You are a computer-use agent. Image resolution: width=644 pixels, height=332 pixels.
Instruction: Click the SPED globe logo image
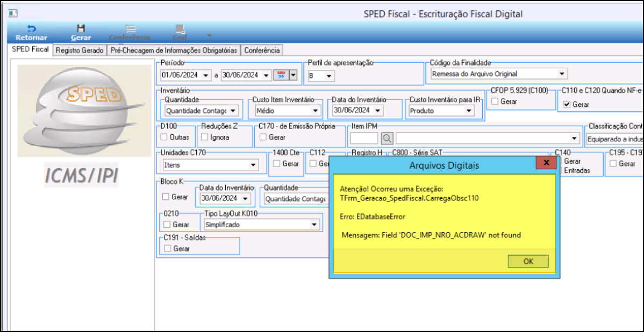coord(84,111)
